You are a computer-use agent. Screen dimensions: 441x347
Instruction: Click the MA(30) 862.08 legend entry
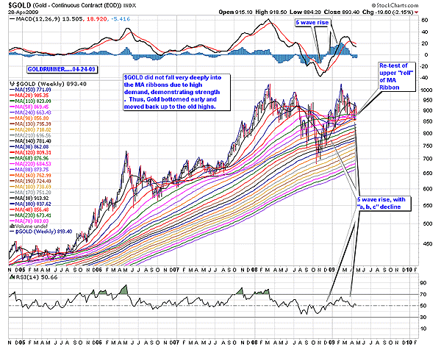pyautogui.click(x=32, y=147)
